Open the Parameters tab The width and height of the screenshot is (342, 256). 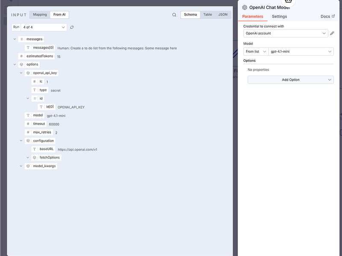pos(253,17)
